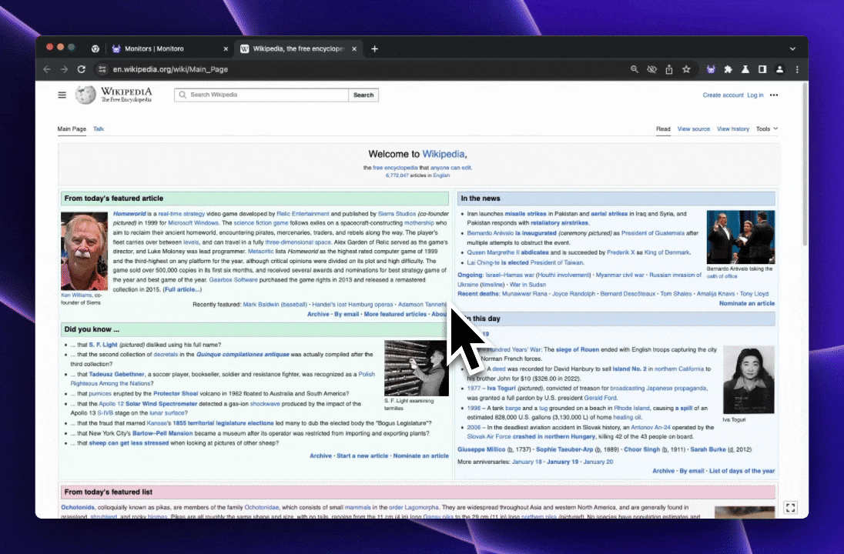Switch to the Monitors | Monitoro tab
844x554 pixels.
pyautogui.click(x=154, y=48)
